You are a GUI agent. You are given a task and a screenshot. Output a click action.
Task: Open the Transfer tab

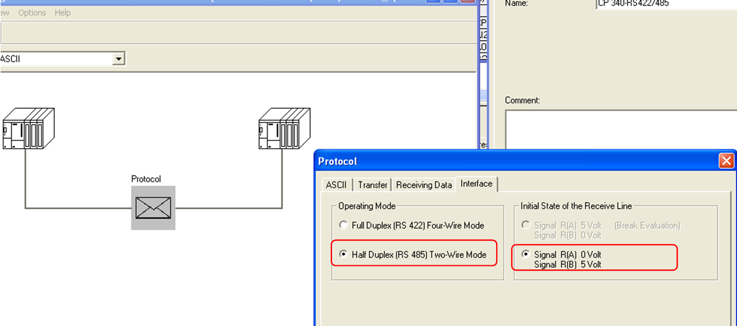click(x=372, y=185)
